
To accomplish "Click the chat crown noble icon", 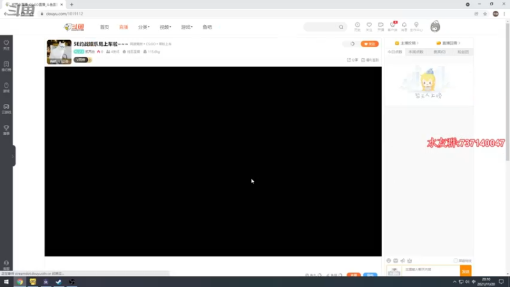I will pos(409,261).
